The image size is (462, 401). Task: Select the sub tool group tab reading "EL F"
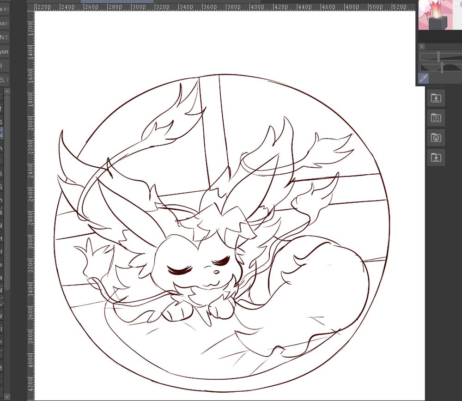[5, 80]
